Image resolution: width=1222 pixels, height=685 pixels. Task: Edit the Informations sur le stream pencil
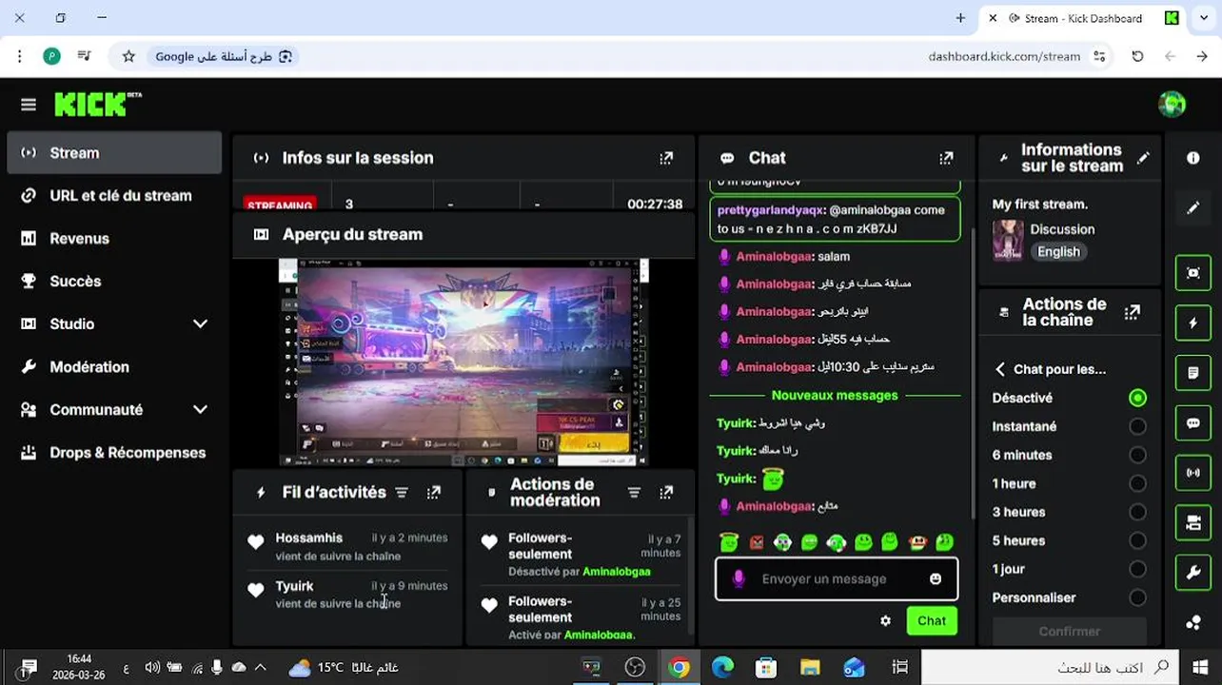click(1143, 158)
